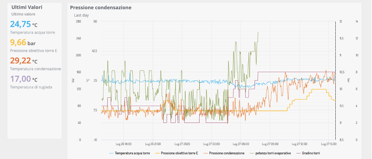Toggle Temperatura acqua torre legend series

(130, 153)
